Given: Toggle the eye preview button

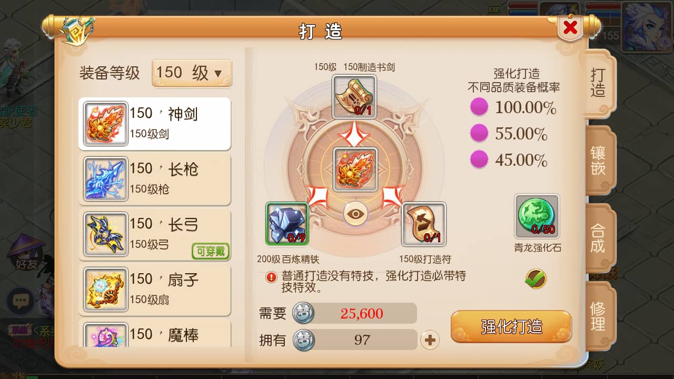Looking at the screenshot, I should point(356,214).
